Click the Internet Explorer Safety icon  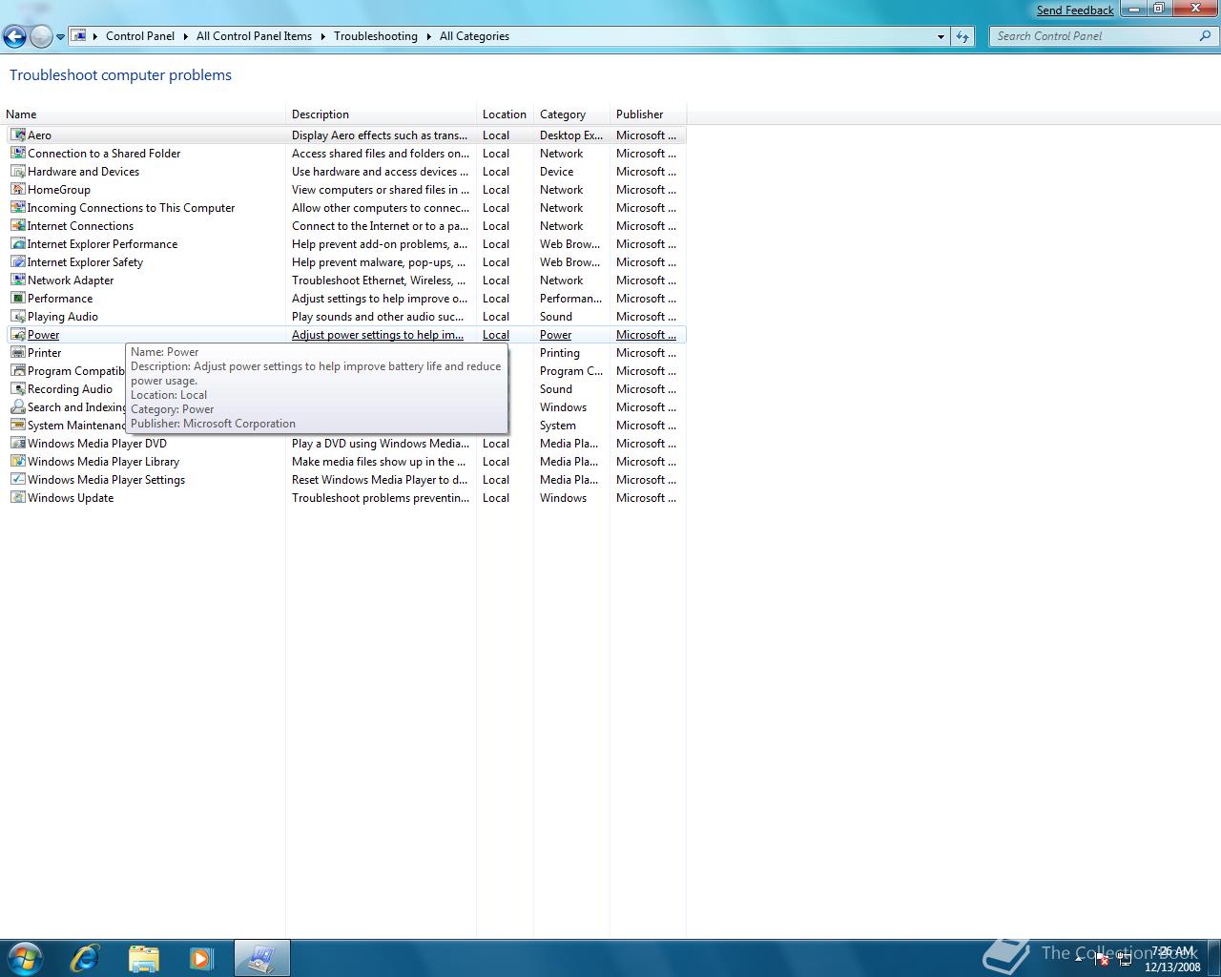click(x=18, y=262)
